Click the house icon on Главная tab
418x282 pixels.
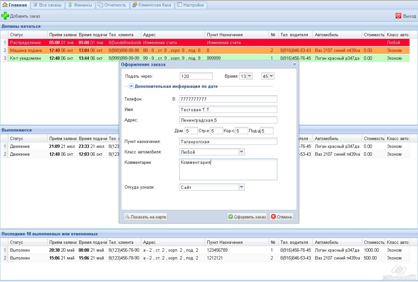5,5
